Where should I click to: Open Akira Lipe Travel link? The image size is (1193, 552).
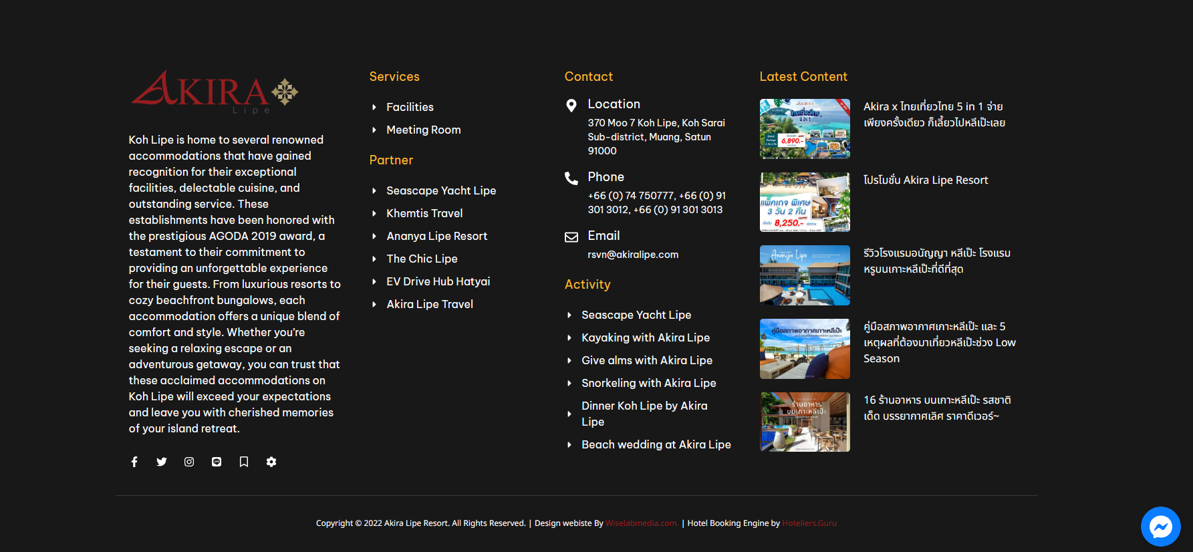click(430, 304)
